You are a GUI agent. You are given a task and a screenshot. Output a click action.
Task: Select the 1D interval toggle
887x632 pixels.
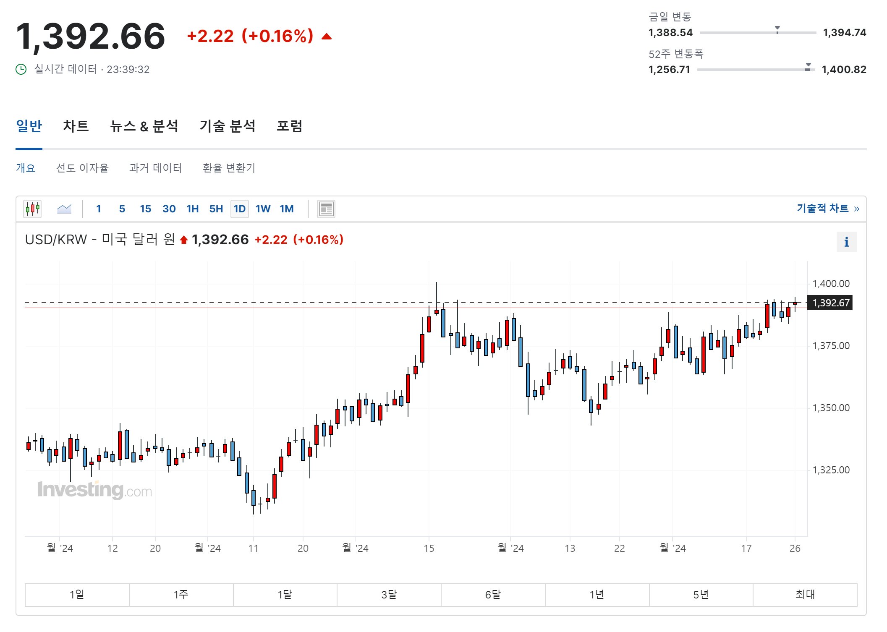point(239,209)
